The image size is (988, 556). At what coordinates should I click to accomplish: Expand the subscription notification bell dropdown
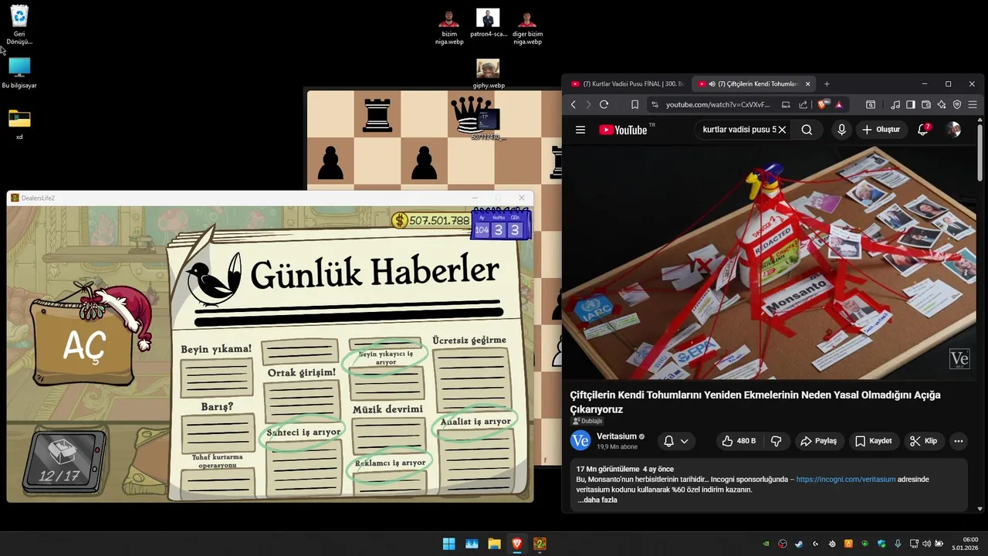click(x=676, y=441)
